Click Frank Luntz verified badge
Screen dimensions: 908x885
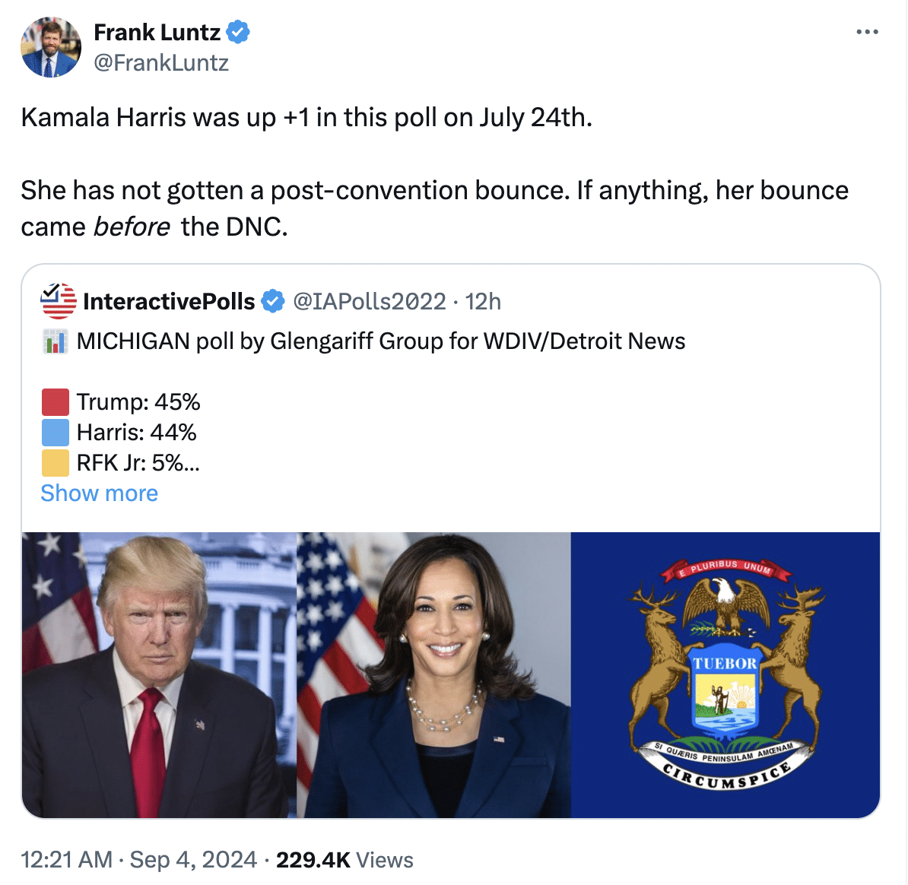(x=237, y=33)
